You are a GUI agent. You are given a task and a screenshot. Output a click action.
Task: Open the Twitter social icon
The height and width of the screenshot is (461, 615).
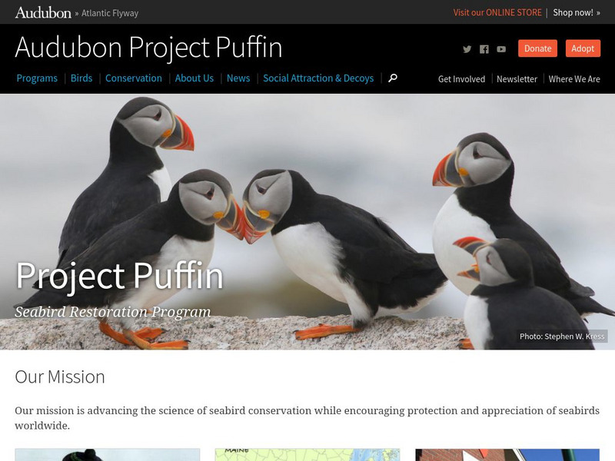[x=467, y=49]
